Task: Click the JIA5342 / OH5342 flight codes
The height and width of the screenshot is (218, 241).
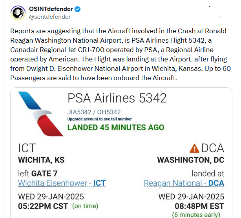Action: coord(94,112)
